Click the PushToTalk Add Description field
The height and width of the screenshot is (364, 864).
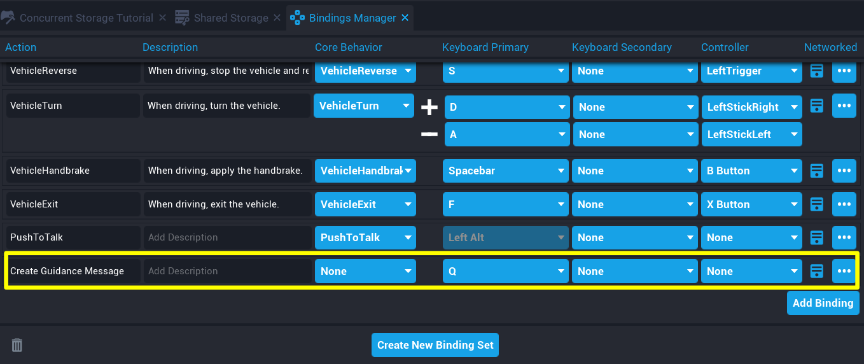[x=227, y=237]
